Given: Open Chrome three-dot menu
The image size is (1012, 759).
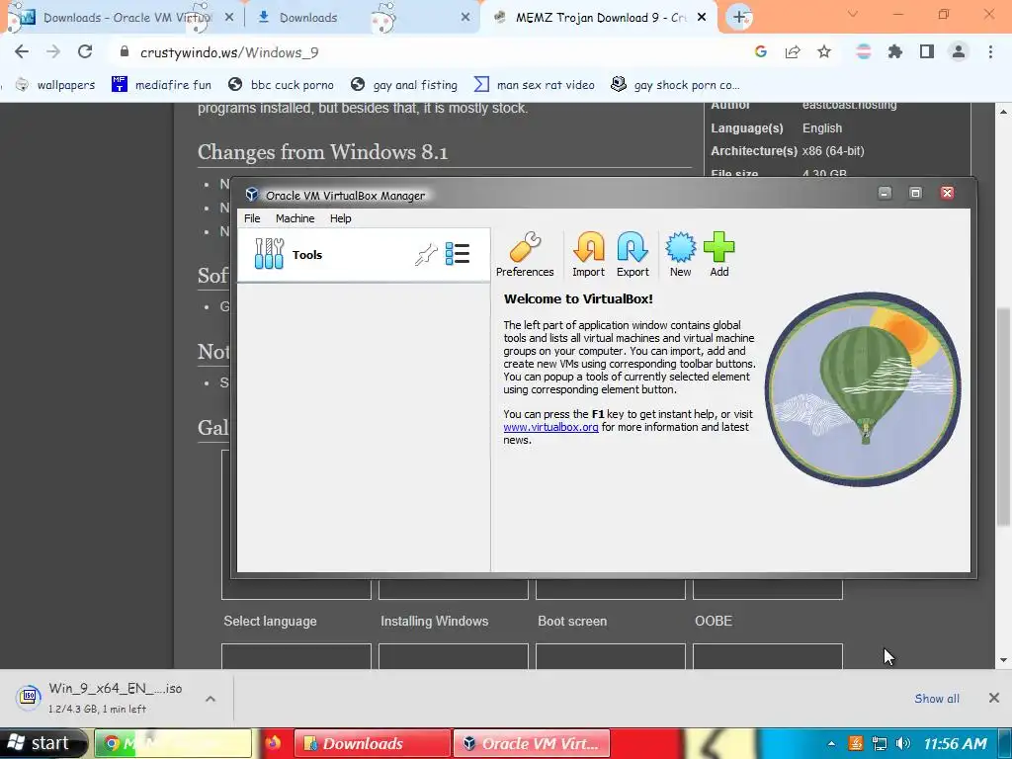Looking at the screenshot, I should [990, 51].
